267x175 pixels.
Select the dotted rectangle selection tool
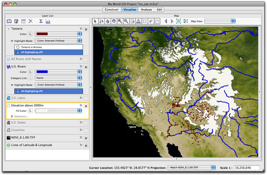(x=145, y=21)
